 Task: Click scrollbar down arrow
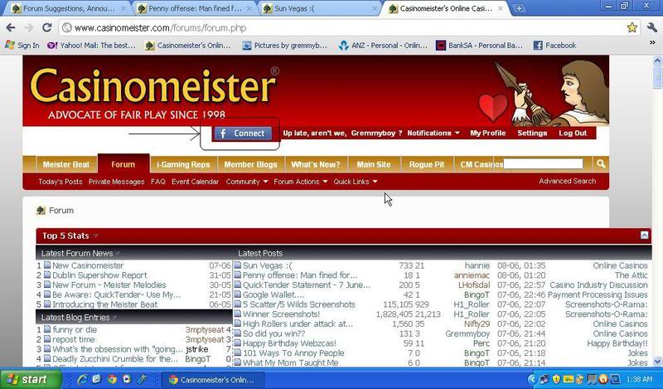657,362
